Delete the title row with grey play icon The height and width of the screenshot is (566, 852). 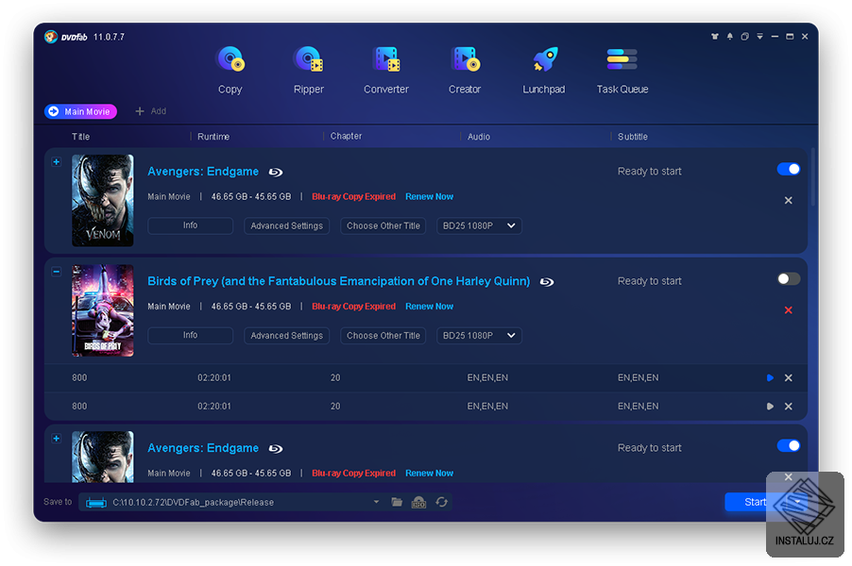[x=789, y=406]
